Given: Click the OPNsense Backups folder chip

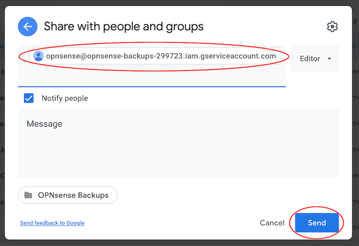Looking at the screenshot, I should [68, 195].
